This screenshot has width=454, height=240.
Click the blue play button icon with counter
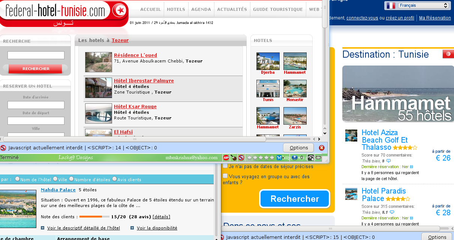[295, 158]
